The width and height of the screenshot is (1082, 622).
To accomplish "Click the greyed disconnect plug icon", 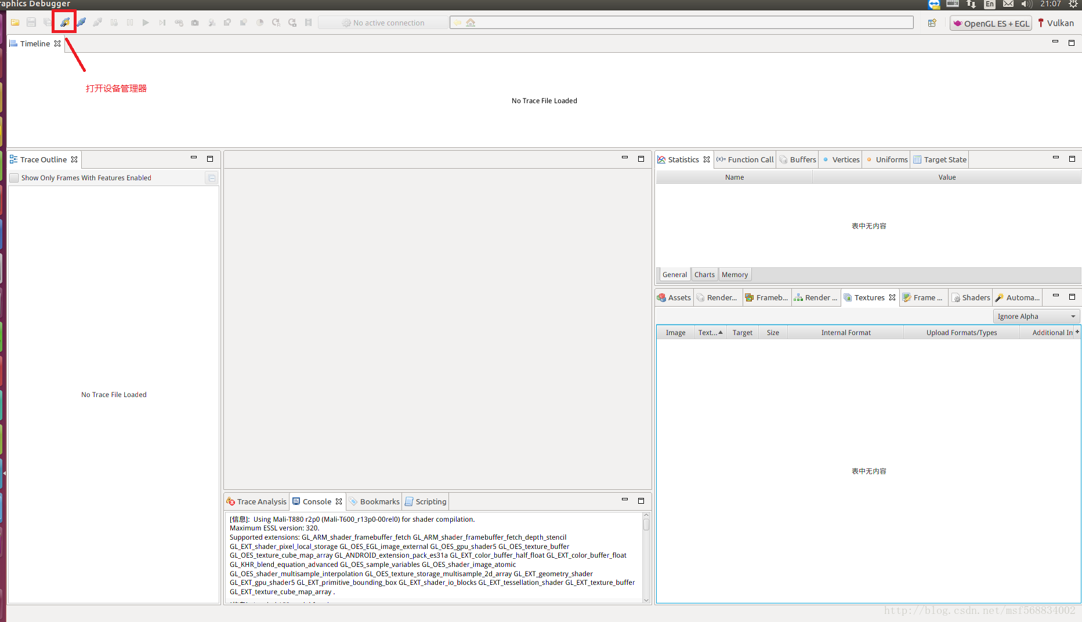I will 97,23.
